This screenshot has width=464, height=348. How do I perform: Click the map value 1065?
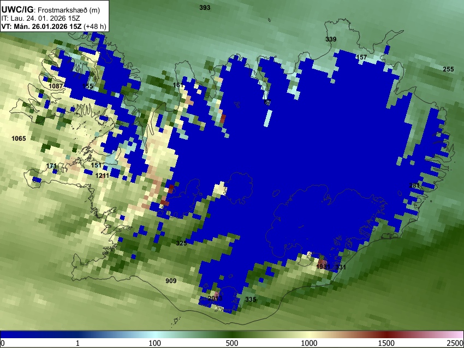click(x=19, y=139)
